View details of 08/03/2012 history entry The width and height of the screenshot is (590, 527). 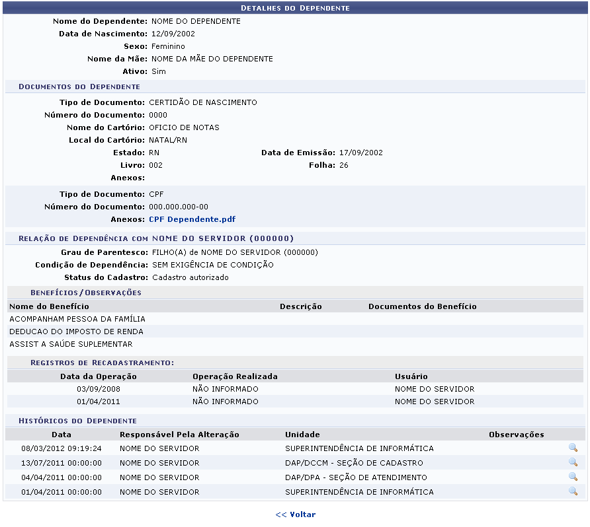coord(573,448)
